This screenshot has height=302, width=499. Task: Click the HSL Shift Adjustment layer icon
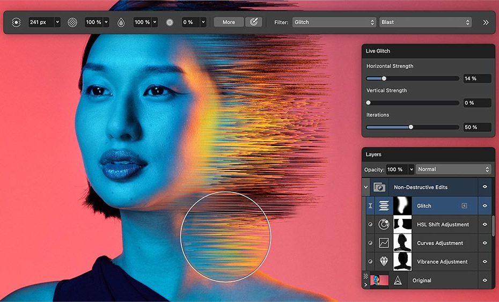[x=384, y=224]
